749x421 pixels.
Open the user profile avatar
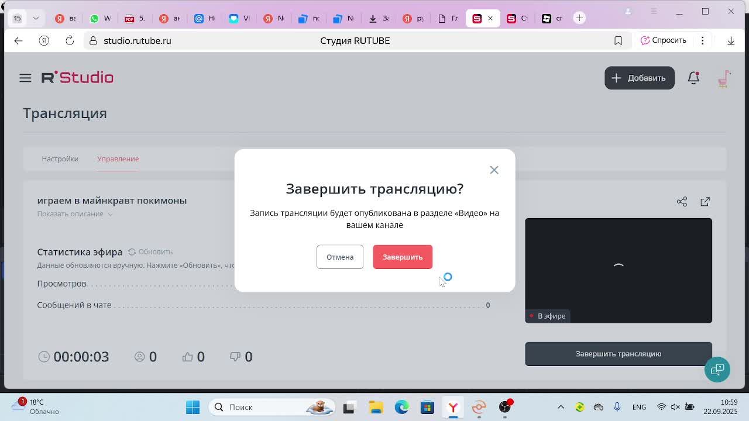pos(724,78)
